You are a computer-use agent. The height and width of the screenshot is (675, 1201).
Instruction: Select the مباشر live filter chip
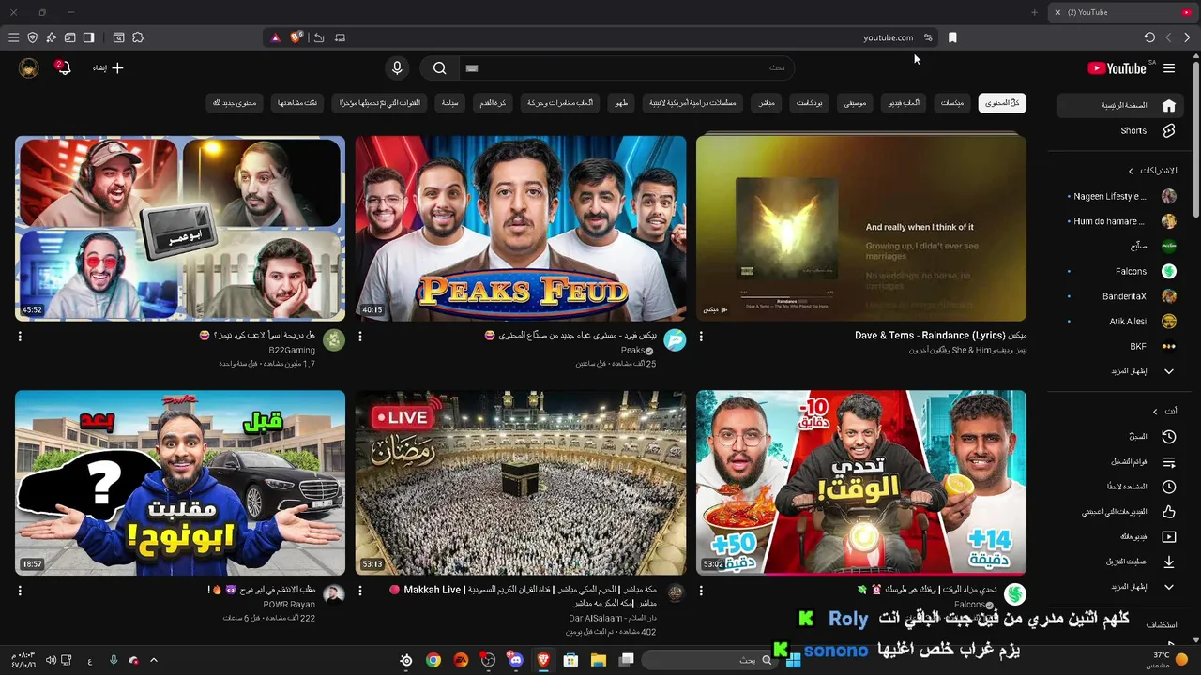767,103
